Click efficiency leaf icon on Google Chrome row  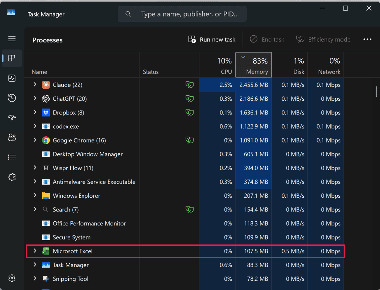[x=190, y=140]
